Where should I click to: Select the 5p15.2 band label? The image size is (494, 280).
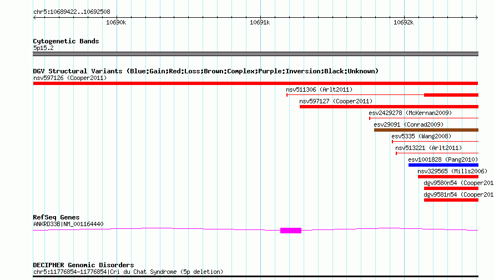(43, 48)
